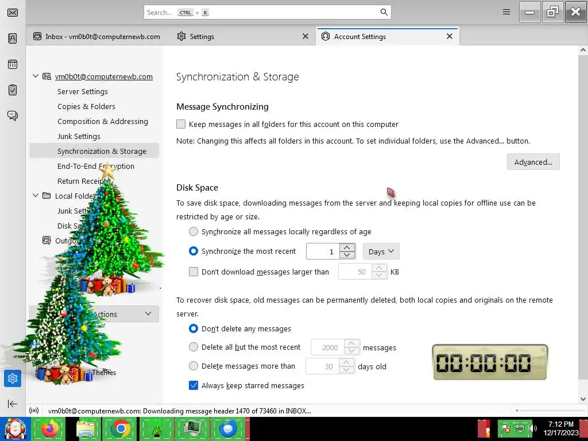Switch to Thunderbird taskbar icon
This screenshot has width=588, height=441.
tap(228, 428)
